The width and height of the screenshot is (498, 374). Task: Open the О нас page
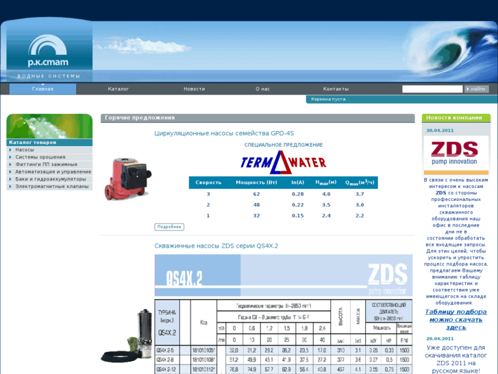(x=262, y=89)
